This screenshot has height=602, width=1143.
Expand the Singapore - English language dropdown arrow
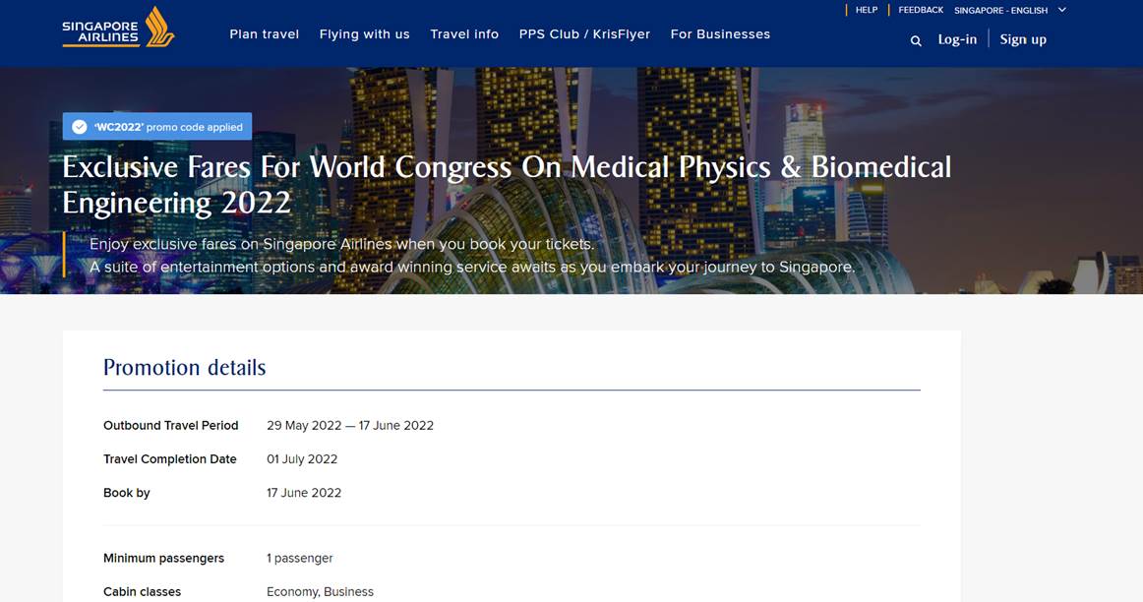coord(1062,10)
